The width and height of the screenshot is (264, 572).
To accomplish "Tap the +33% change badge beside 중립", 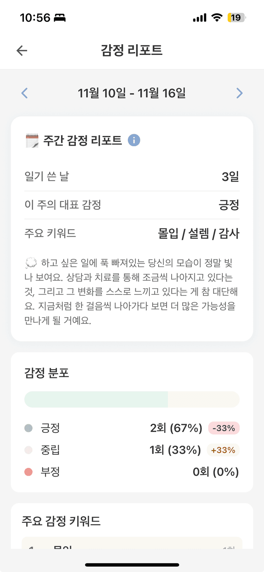I will coord(223,450).
